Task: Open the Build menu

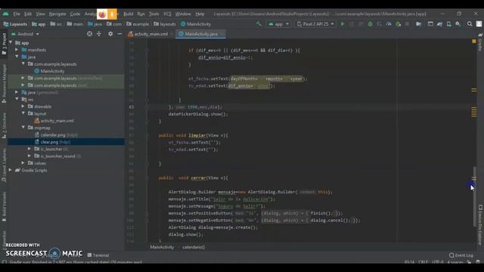Action: point(129,14)
